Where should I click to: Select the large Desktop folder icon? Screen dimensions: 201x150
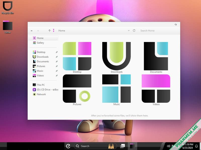point(77,56)
